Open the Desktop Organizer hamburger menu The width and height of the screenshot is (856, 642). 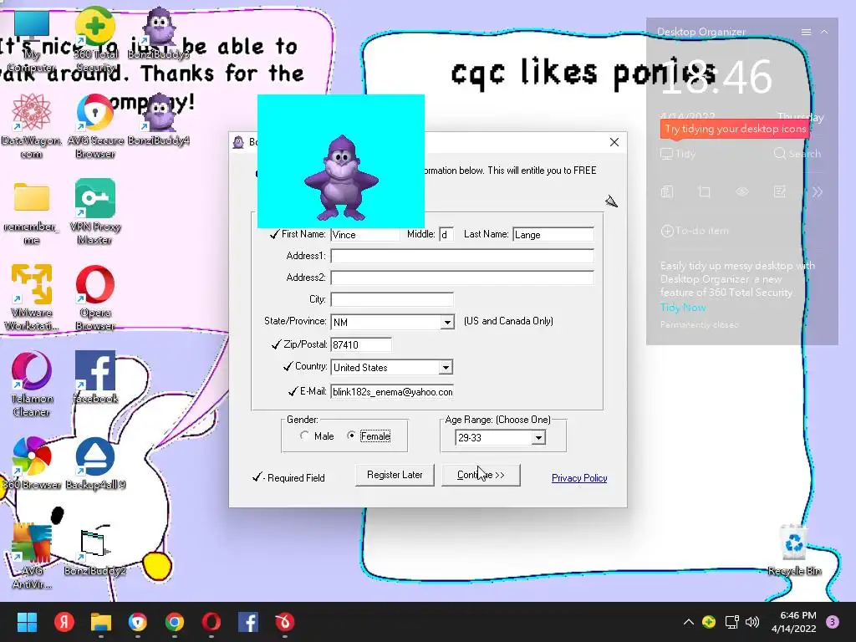click(806, 33)
